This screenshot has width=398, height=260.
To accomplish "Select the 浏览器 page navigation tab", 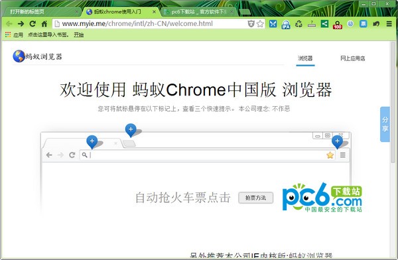I will 305,58.
